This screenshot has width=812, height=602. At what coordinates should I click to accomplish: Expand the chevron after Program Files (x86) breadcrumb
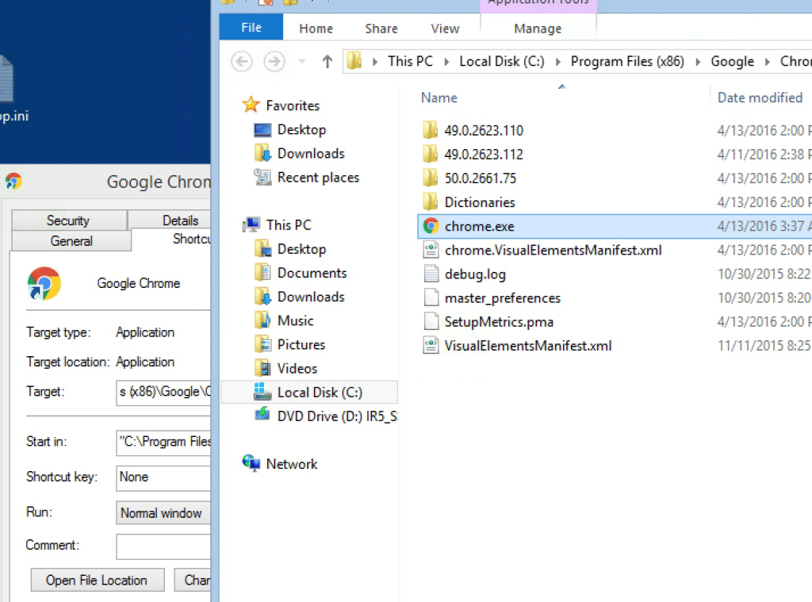[698, 62]
